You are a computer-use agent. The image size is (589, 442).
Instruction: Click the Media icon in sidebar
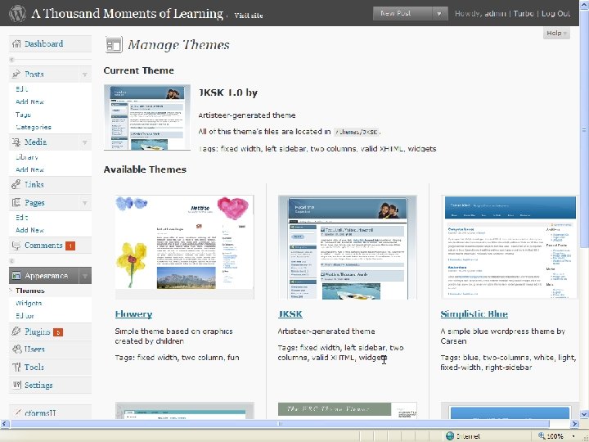(16, 142)
